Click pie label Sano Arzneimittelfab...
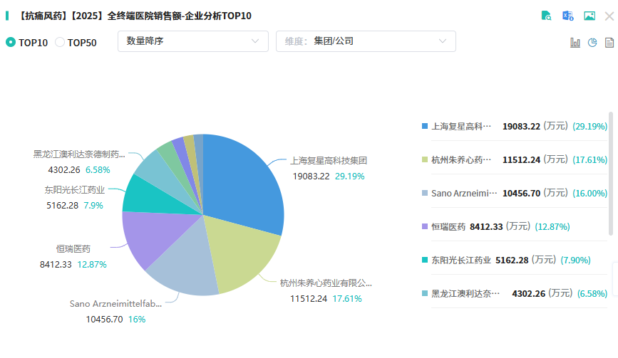 coord(116,304)
